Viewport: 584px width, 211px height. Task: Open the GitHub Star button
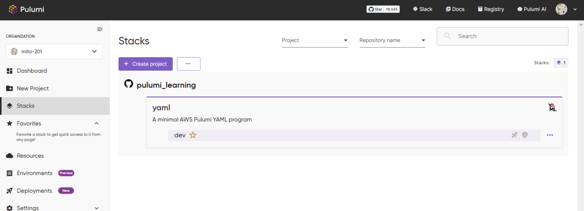[x=375, y=9]
